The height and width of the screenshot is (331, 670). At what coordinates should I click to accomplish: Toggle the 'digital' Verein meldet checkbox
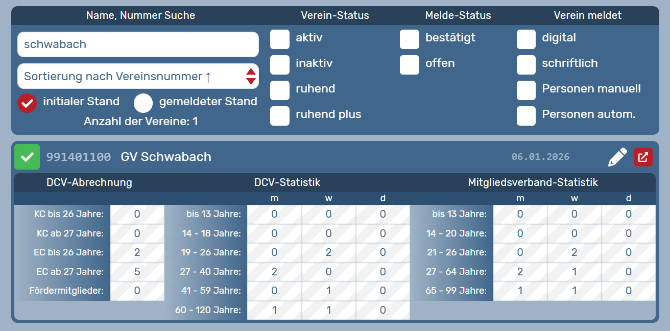(526, 39)
